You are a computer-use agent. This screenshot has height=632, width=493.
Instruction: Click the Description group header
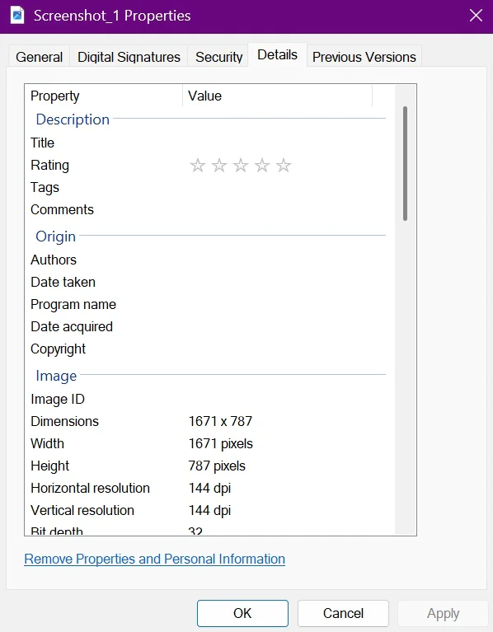pos(73,119)
